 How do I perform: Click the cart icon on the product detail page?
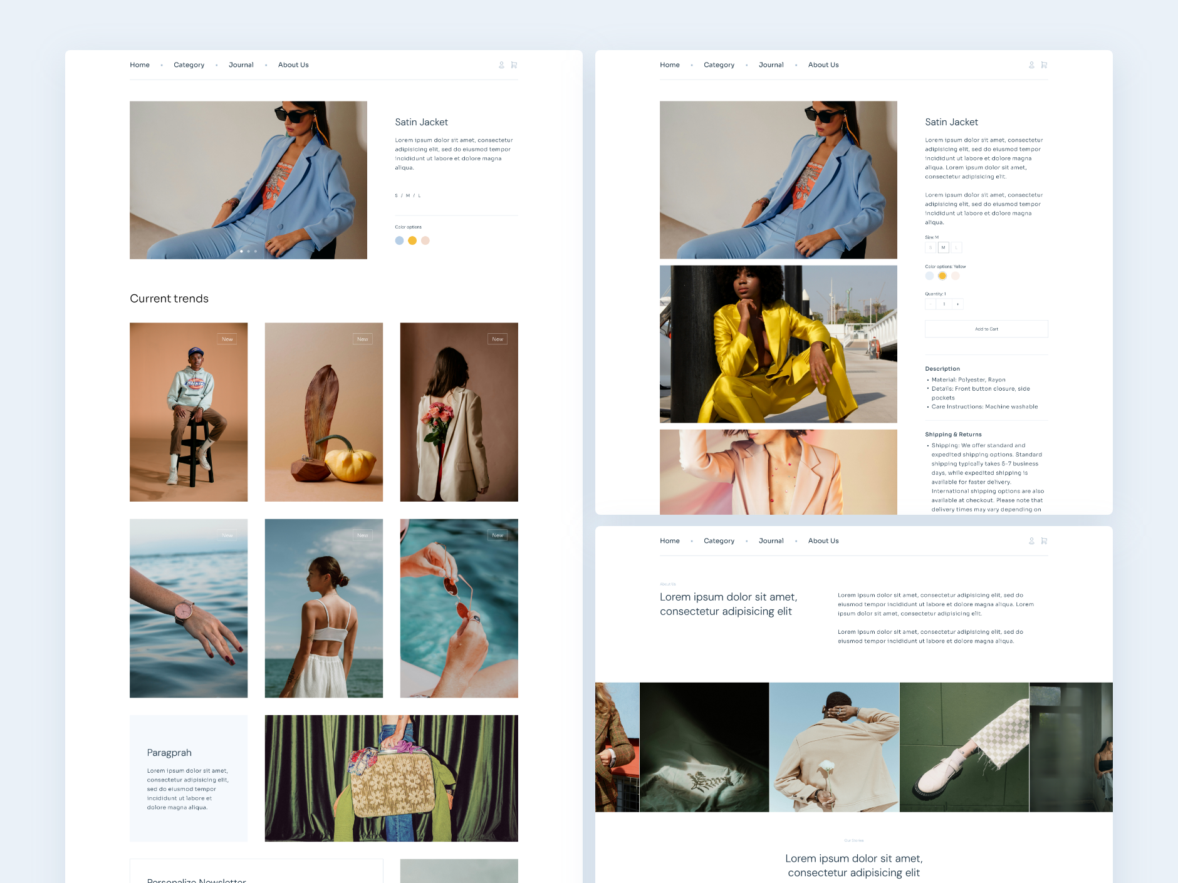click(x=1044, y=65)
